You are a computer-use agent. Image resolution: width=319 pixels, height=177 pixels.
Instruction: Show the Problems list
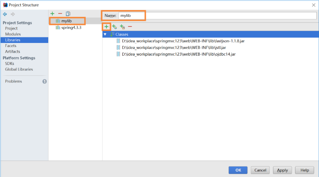[13, 81]
